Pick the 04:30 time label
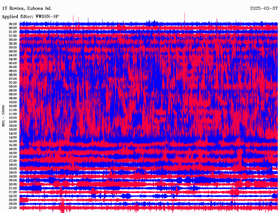The height and width of the screenshot is (213, 280). click(13, 59)
